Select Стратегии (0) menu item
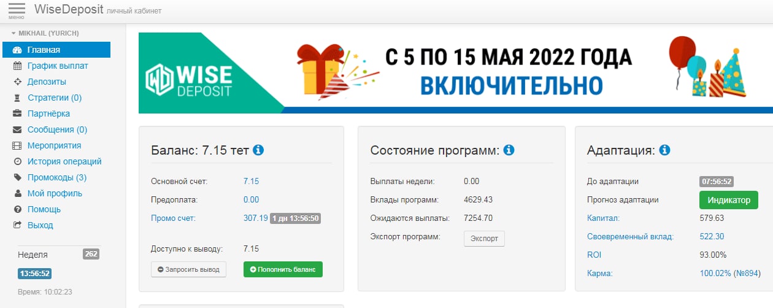 click(x=54, y=98)
